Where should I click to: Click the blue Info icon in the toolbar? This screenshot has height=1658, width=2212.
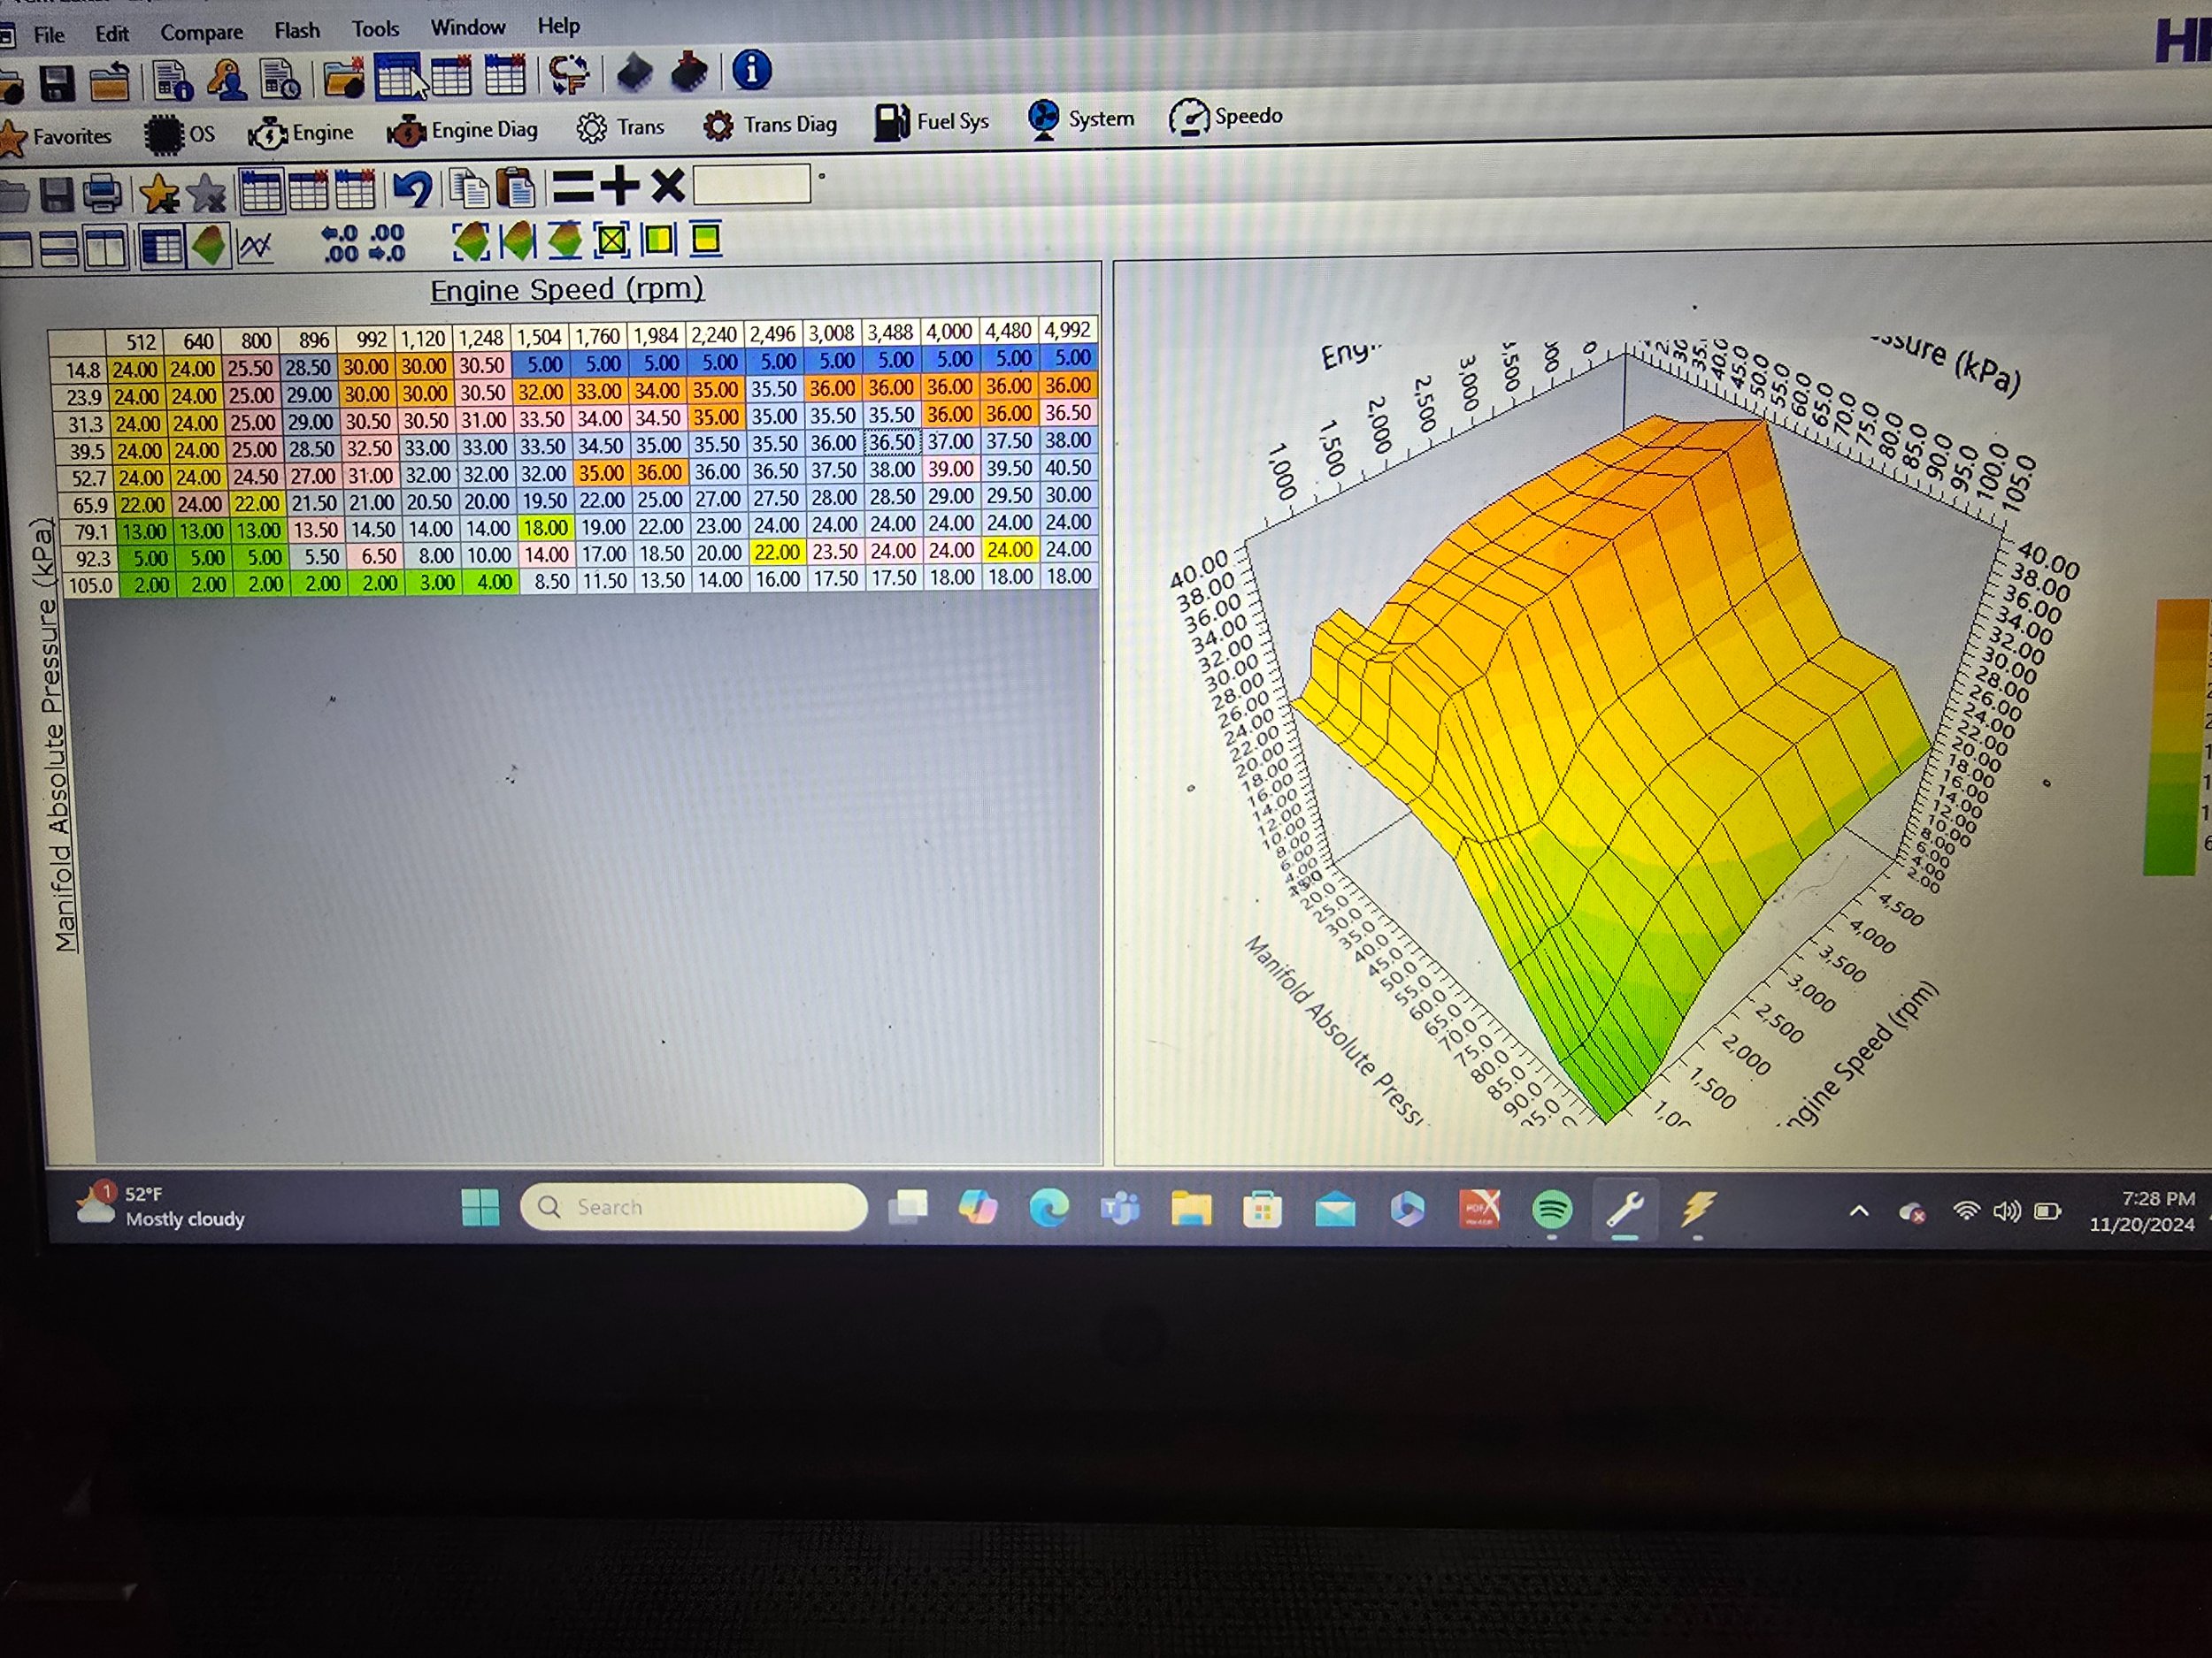(751, 70)
